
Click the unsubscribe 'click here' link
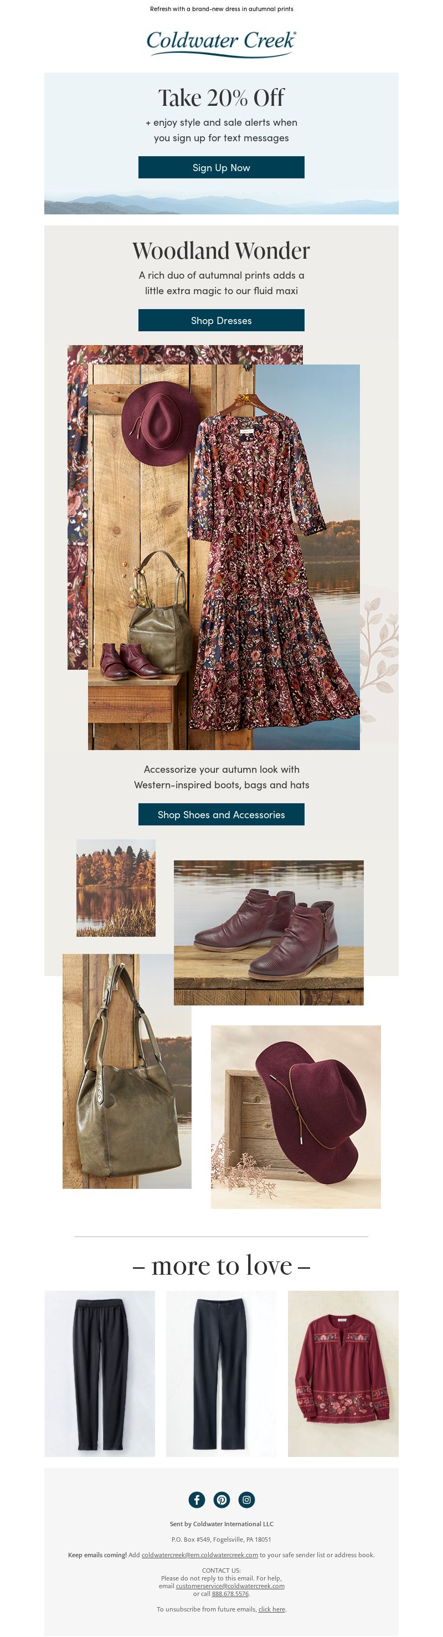coord(272,1609)
